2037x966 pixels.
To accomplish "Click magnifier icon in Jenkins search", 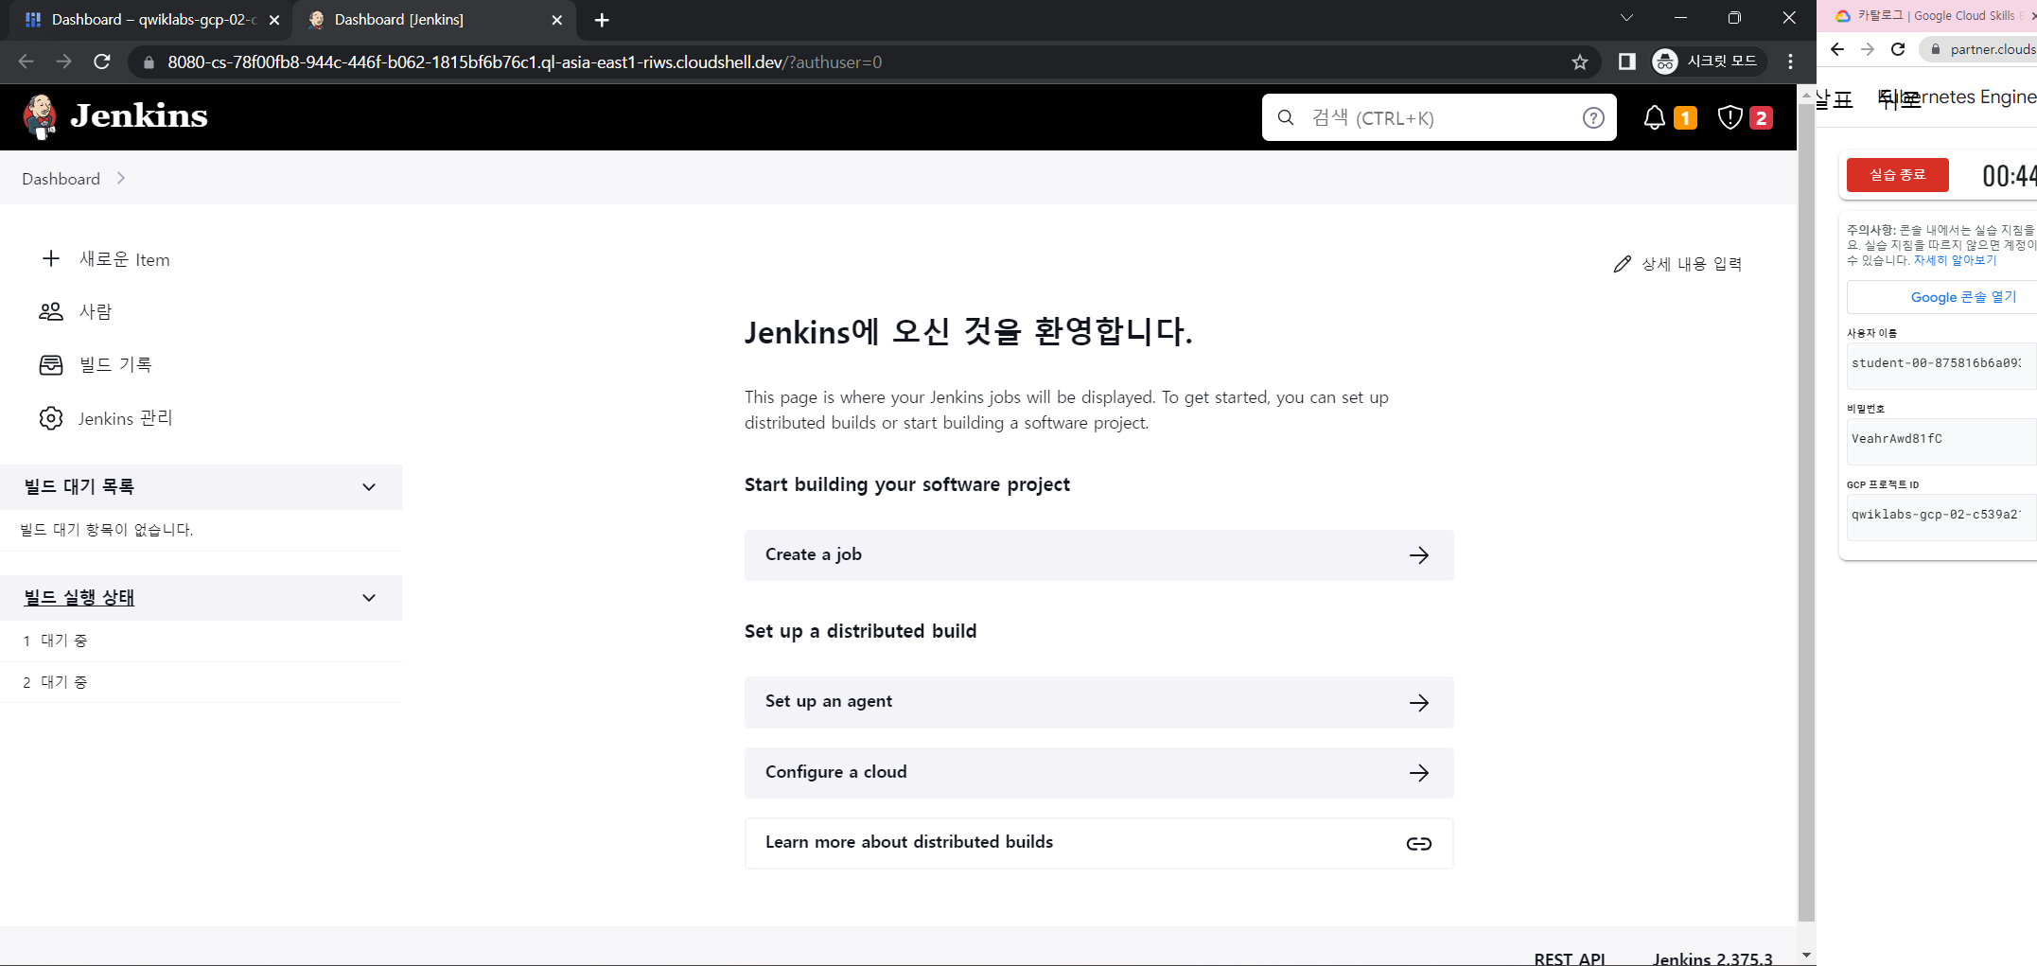I will [1286, 117].
